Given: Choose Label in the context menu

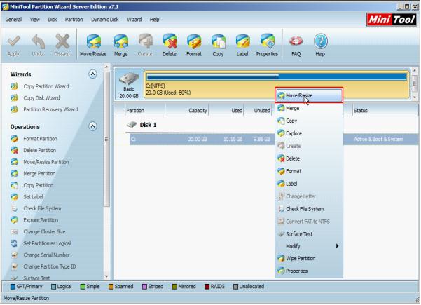Looking at the screenshot, I should (309, 184).
